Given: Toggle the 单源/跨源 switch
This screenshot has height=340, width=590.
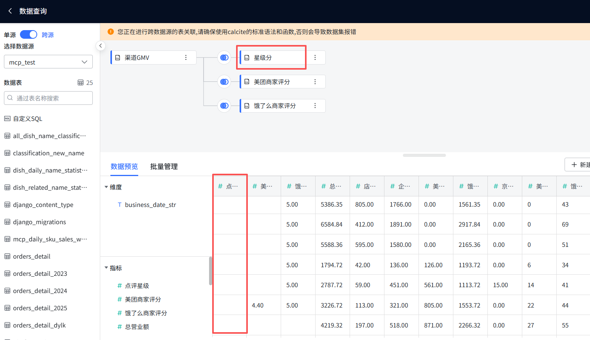Looking at the screenshot, I should click(x=29, y=35).
